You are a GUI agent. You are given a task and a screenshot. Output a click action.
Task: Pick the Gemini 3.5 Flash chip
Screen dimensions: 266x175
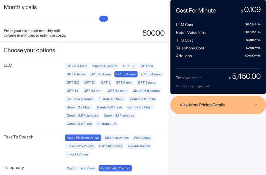tap(140, 107)
